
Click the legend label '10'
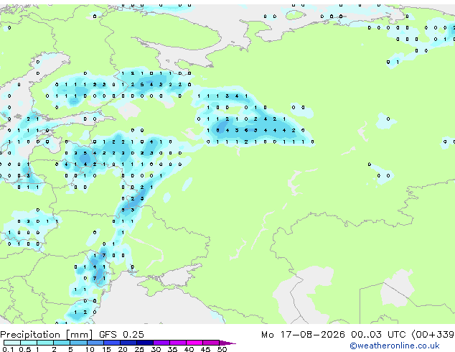tap(90, 349)
